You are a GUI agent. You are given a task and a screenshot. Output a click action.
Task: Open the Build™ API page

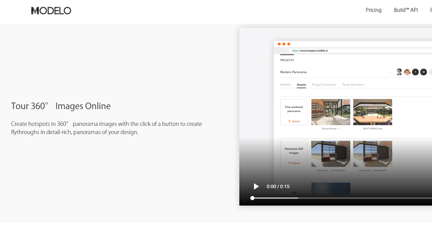(x=406, y=10)
